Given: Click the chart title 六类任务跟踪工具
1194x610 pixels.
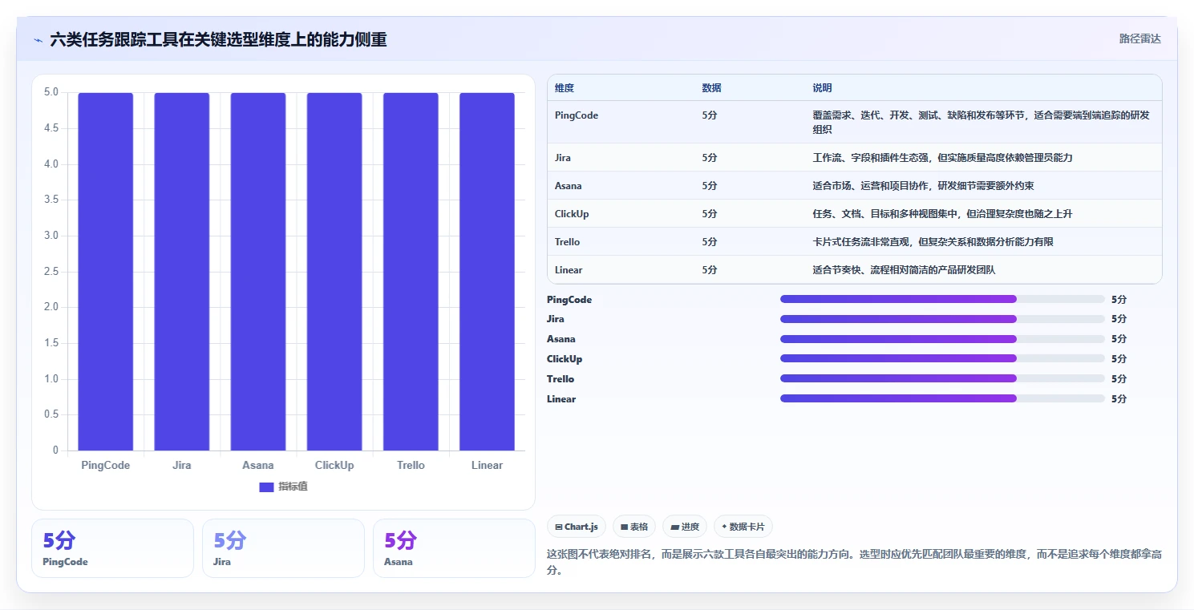Looking at the screenshot, I should (218, 39).
